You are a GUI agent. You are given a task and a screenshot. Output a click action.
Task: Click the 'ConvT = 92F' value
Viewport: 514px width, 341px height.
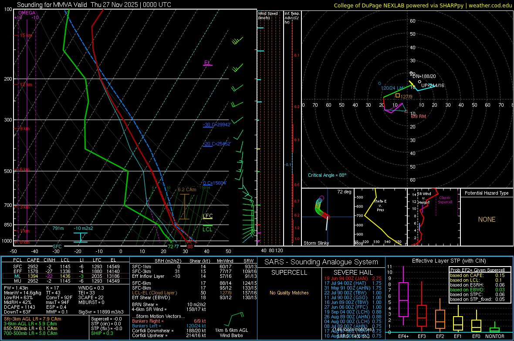pos(59,297)
